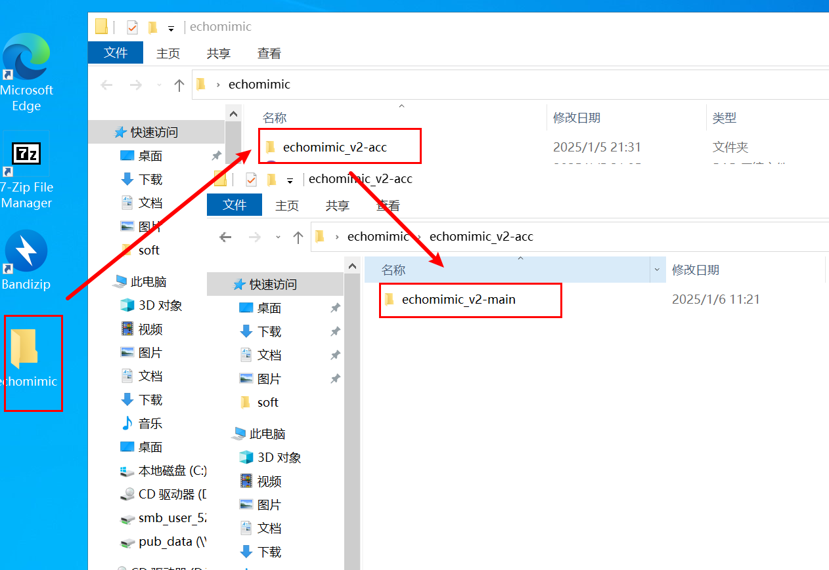This screenshot has height=570, width=829.
Task: Select 快速访问 in echomimic_v2-acc window sidebar
Action: point(273,284)
